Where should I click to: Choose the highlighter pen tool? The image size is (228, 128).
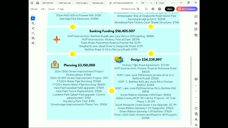[33, 28]
